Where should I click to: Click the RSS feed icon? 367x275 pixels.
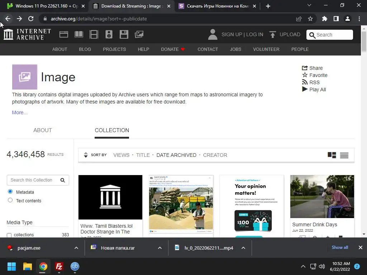pos(305,82)
